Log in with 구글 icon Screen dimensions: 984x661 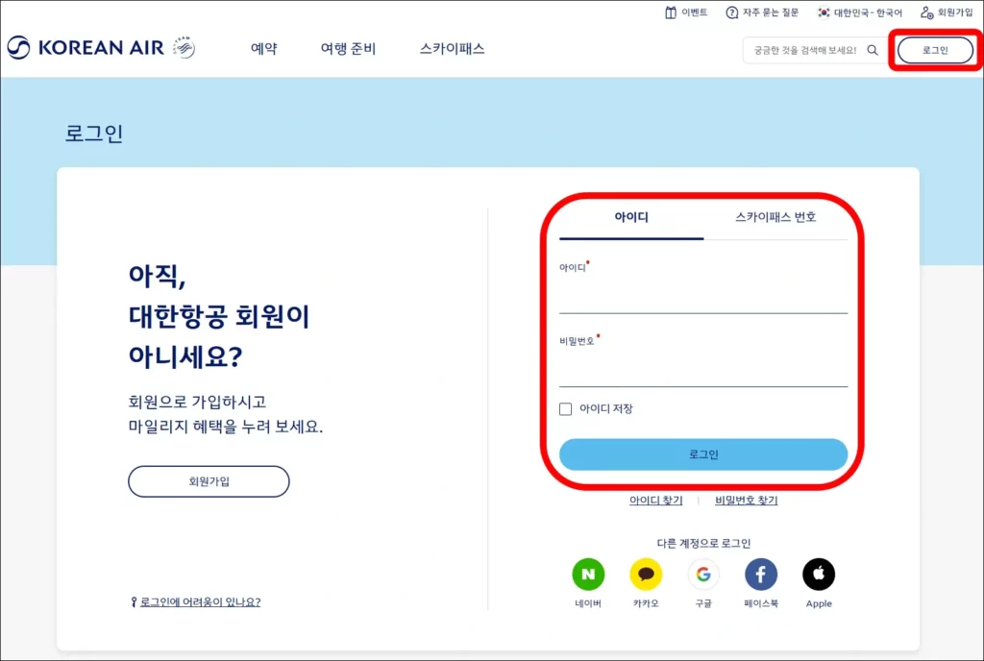703,574
